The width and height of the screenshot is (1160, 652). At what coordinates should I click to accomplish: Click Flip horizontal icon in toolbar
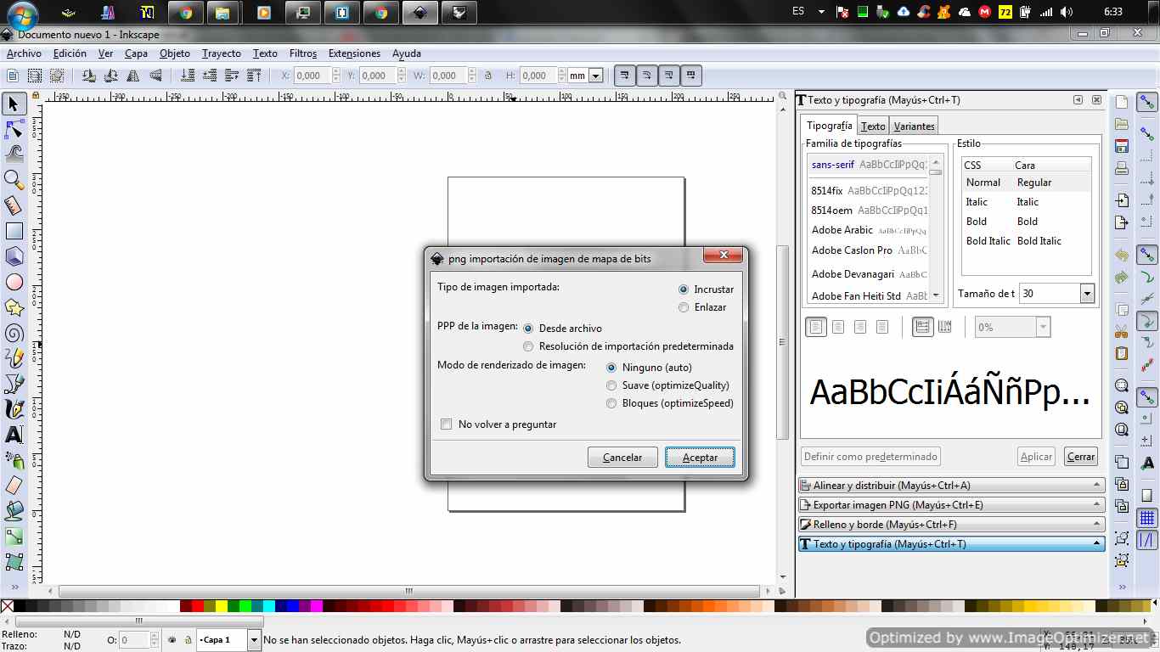pyautogui.click(x=132, y=76)
